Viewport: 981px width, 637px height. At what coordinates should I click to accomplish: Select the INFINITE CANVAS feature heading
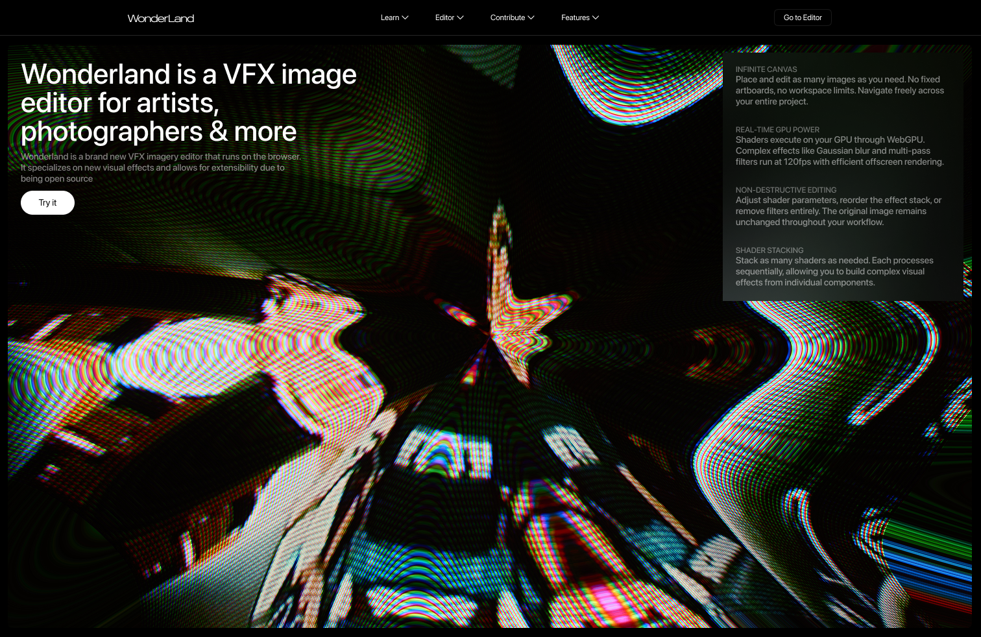766,69
